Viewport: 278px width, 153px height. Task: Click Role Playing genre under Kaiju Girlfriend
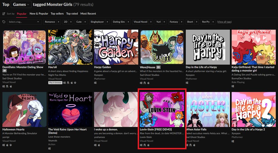pyautogui.click(x=238, y=82)
